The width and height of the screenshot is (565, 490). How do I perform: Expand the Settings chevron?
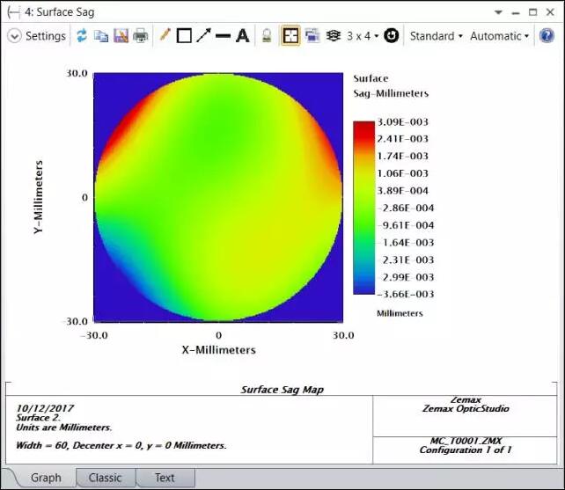click(14, 36)
